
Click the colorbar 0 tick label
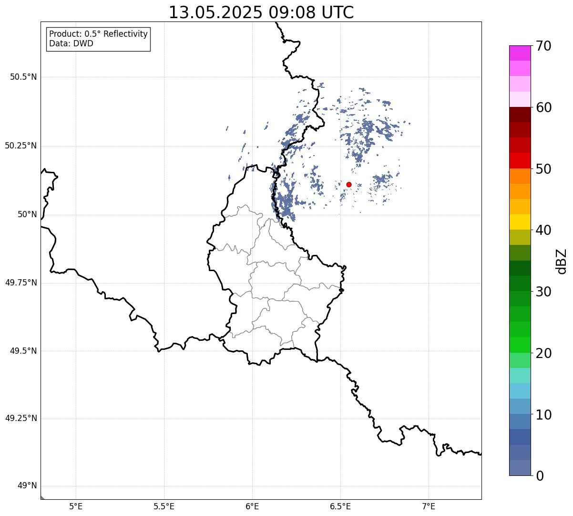pyautogui.click(x=540, y=476)
